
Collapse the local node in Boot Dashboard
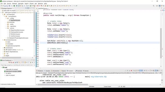(x=2, y=67)
